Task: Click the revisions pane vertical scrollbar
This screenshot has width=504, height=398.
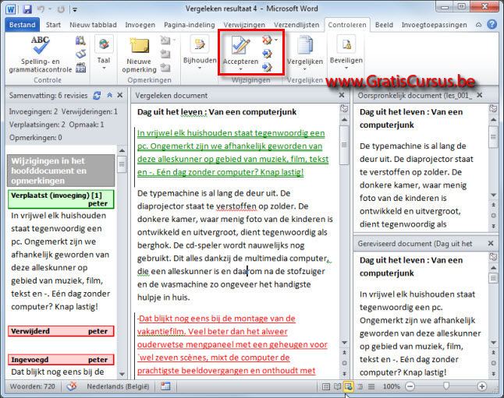Action: [x=122, y=262]
